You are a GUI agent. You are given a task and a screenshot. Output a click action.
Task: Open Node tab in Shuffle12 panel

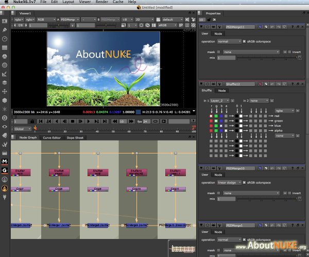coord(221,91)
